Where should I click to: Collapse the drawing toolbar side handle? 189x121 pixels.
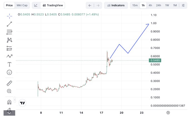(15, 100)
